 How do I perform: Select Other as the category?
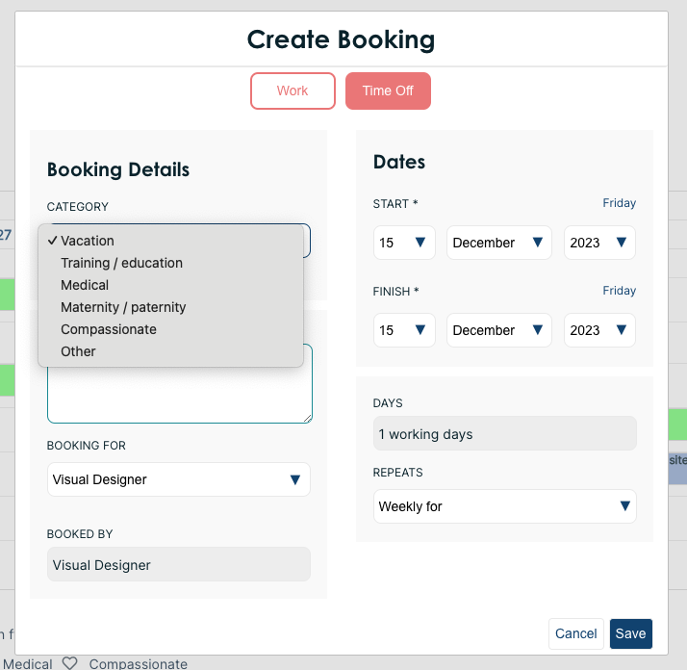(78, 351)
